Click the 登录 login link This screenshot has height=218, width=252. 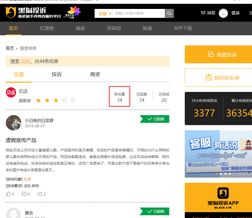(x=235, y=13)
